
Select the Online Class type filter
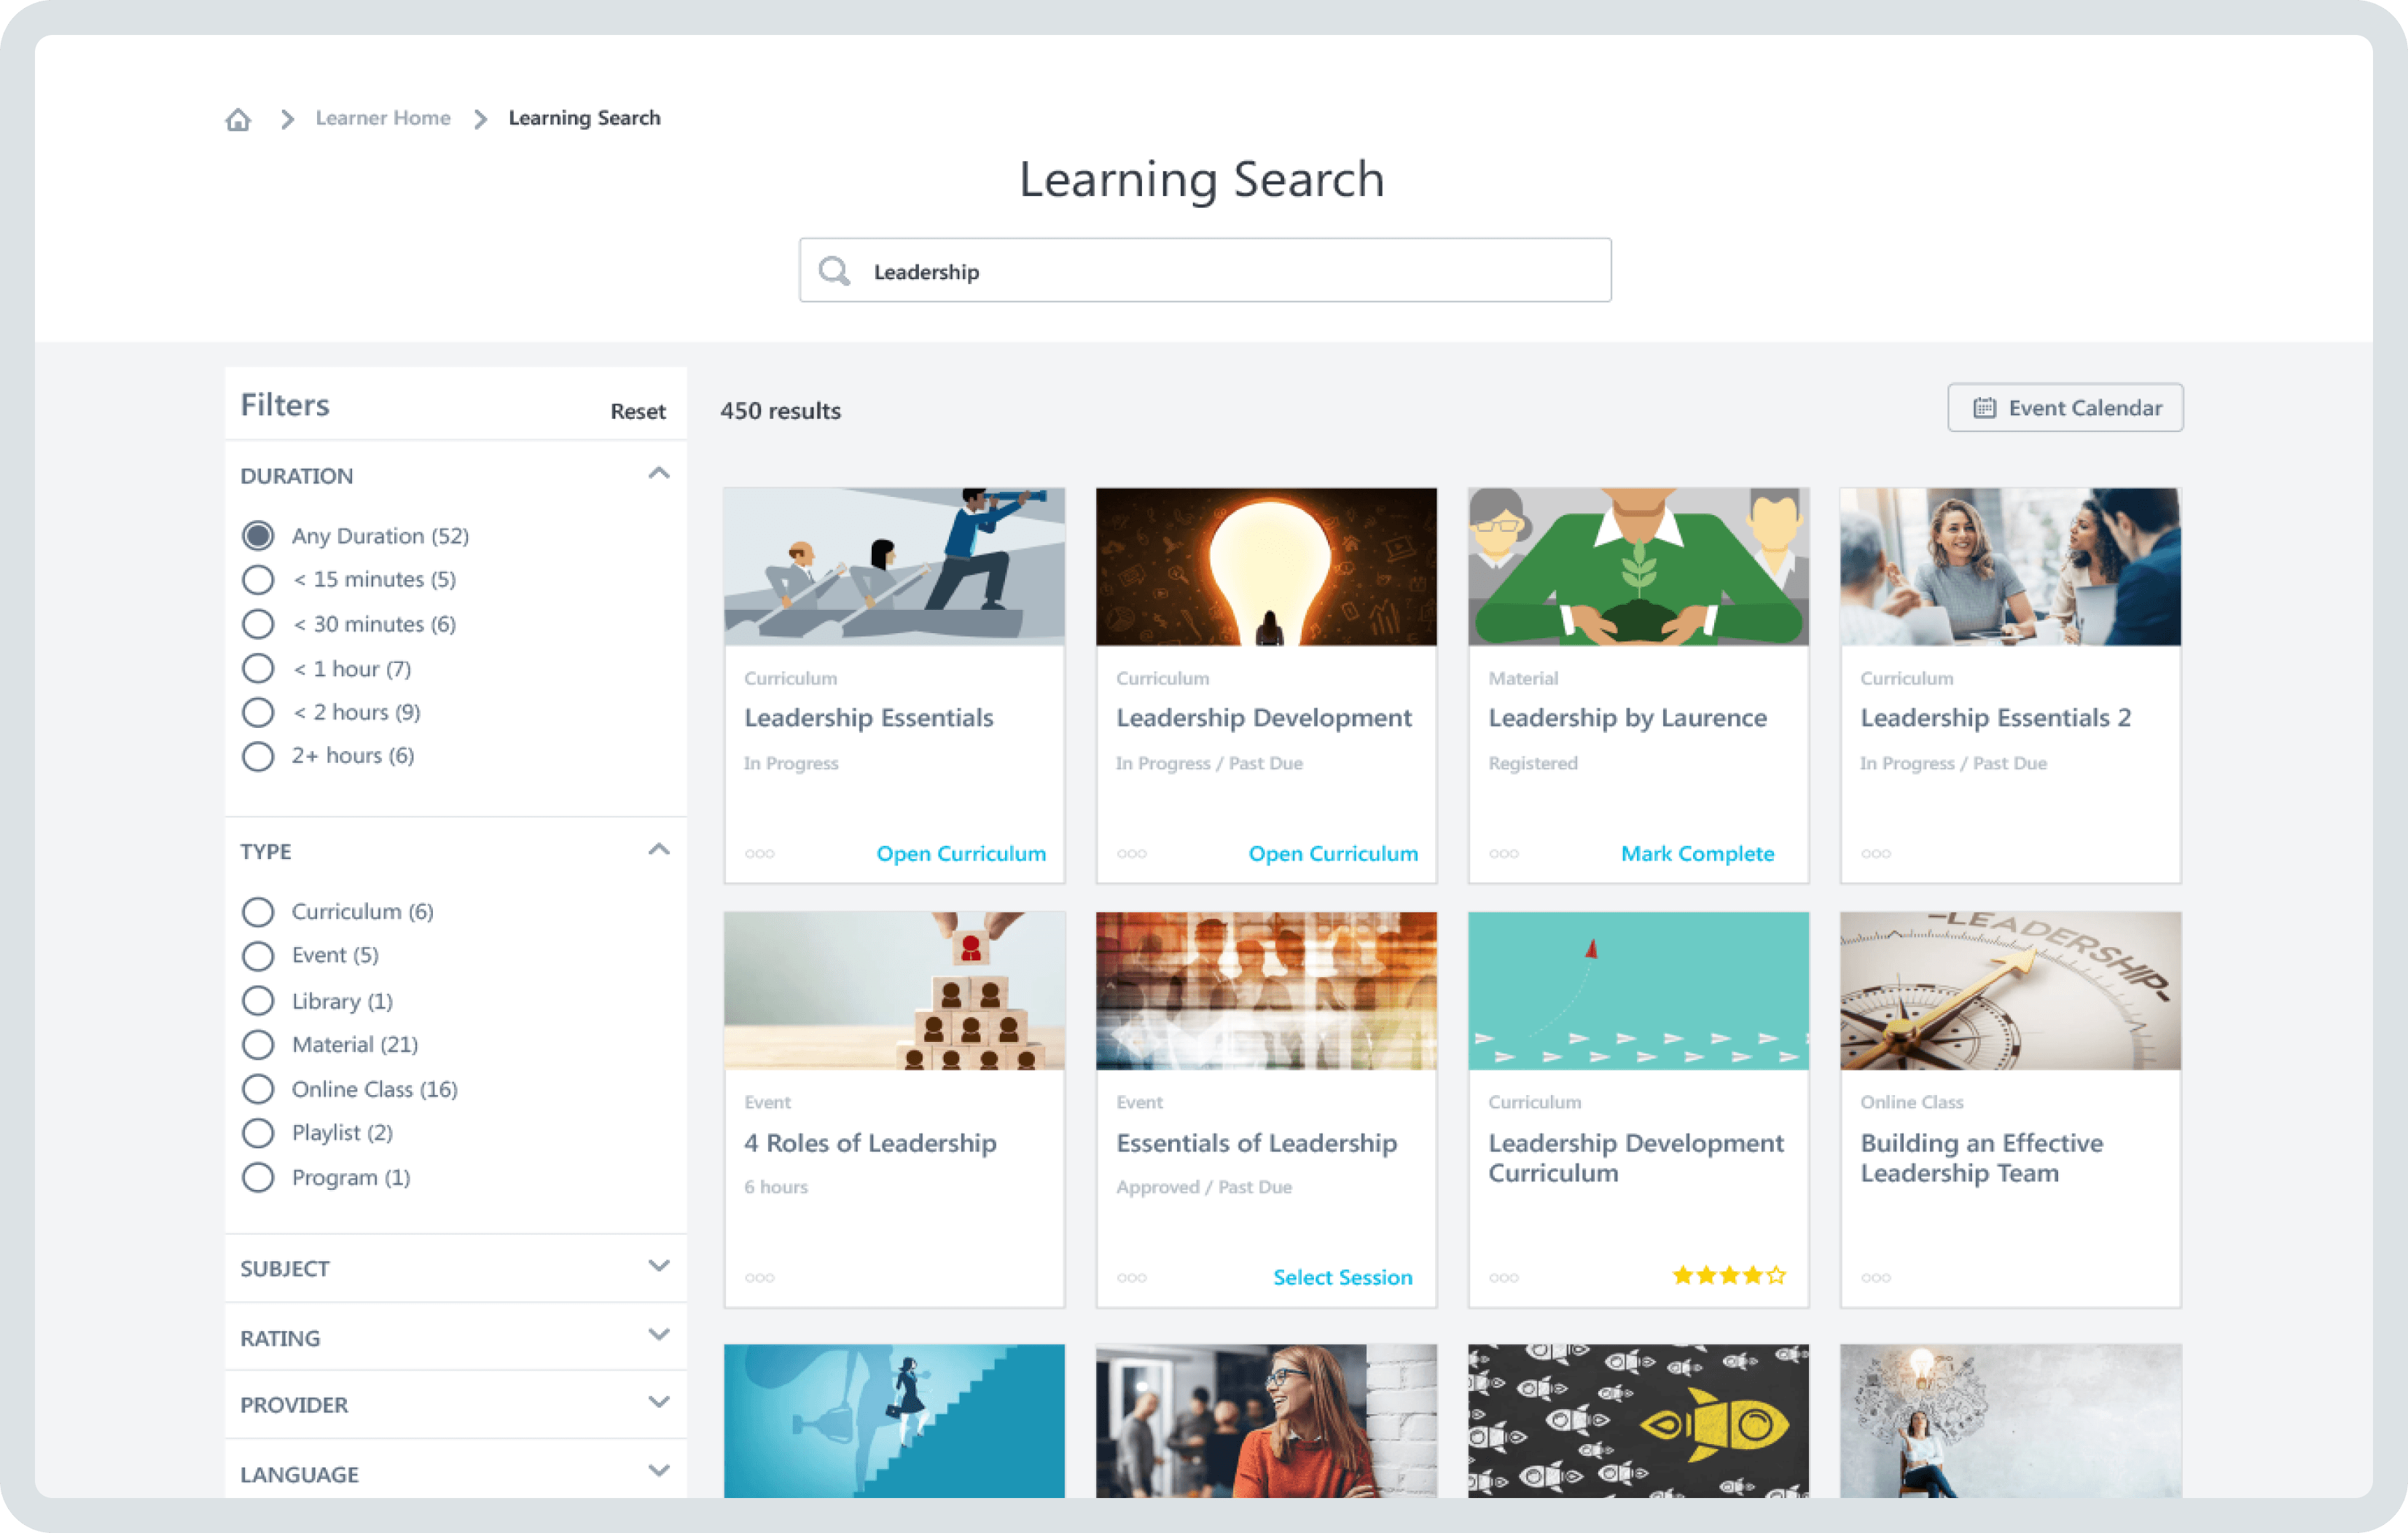(258, 1089)
